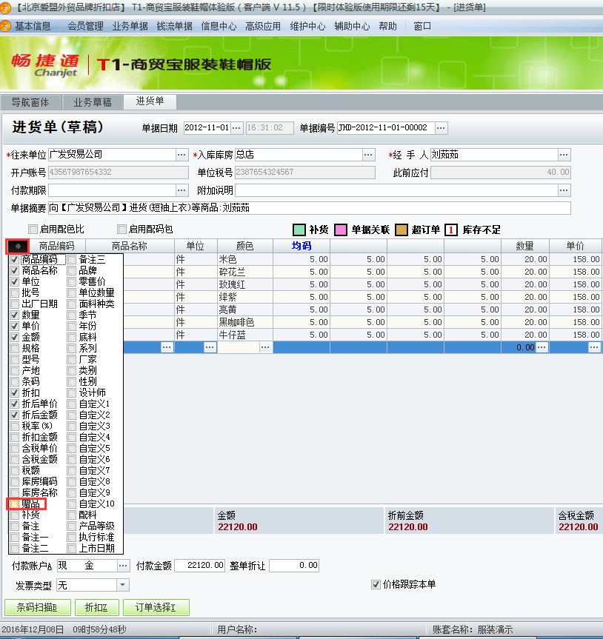This screenshot has width=603, height=639.
Task: Open the handler lookup beside 经手人 刘茹茹
Action: coord(565,155)
